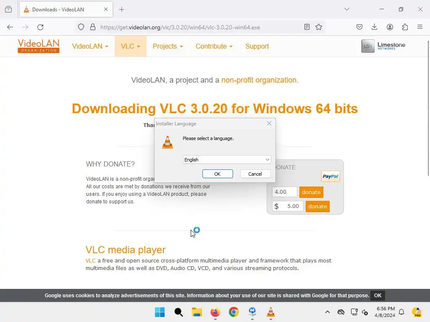Click the site padlock icon
430x322 pixels.
(93, 27)
